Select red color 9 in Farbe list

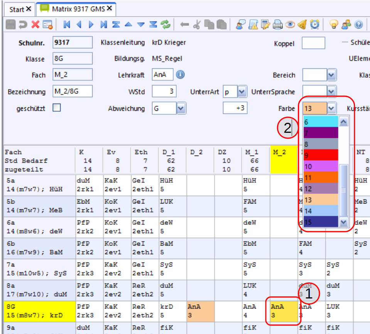(x=321, y=155)
